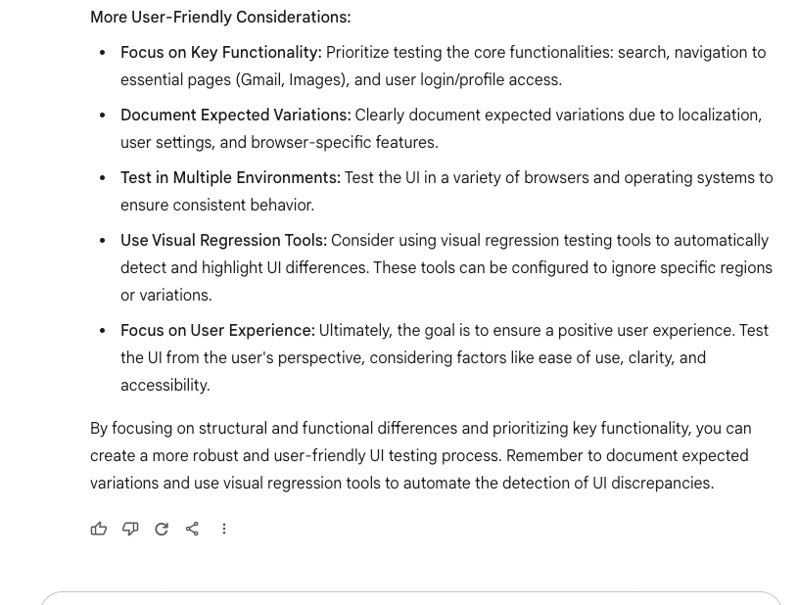798x605 pixels.
Task: Click the bold 'Focus on Key Functionality:' label
Action: [221, 53]
